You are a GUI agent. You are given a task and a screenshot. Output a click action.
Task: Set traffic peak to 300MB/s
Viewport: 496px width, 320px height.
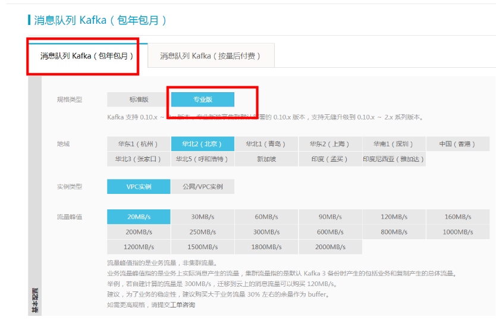266,232
